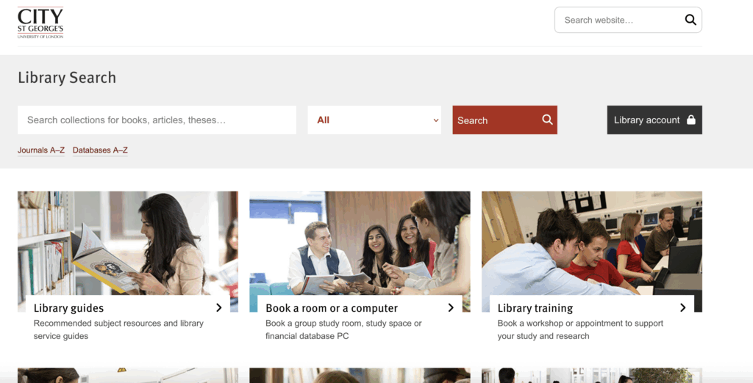Click the padlock icon on Library account

690,120
